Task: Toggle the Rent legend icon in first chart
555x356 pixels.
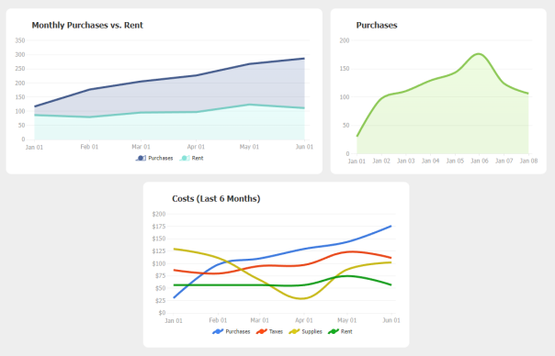Action: pyautogui.click(x=185, y=158)
